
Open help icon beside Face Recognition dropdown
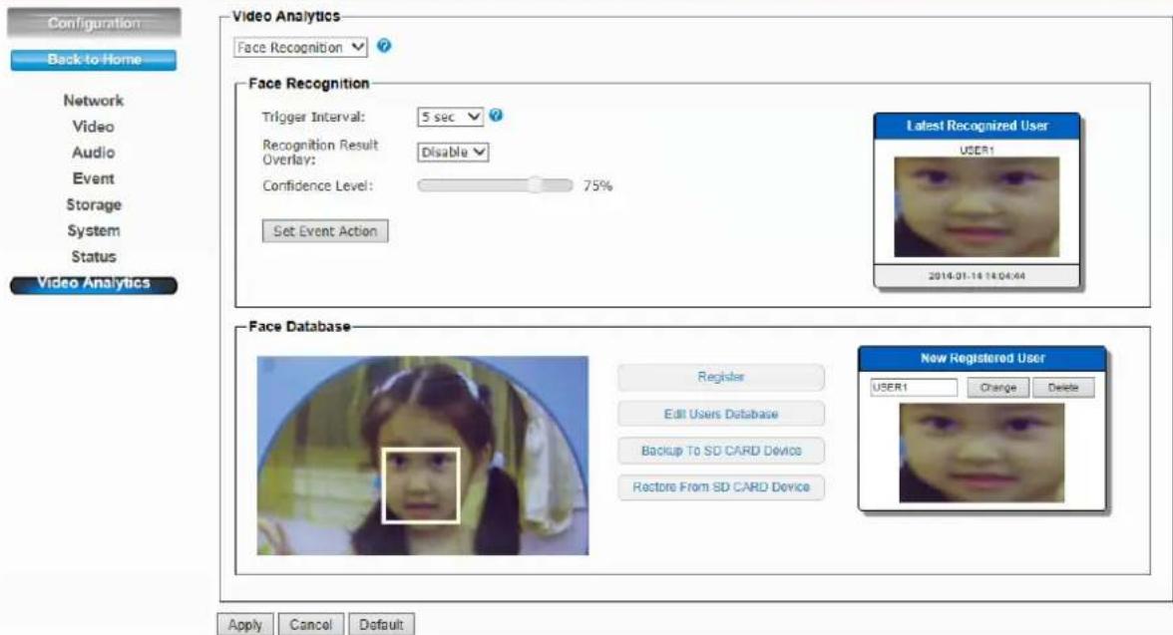click(x=384, y=47)
